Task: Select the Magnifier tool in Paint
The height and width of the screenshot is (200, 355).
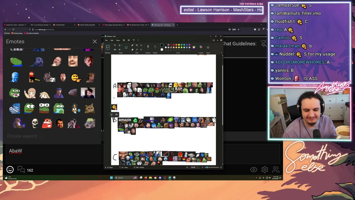Action: click(x=141, y=50)
